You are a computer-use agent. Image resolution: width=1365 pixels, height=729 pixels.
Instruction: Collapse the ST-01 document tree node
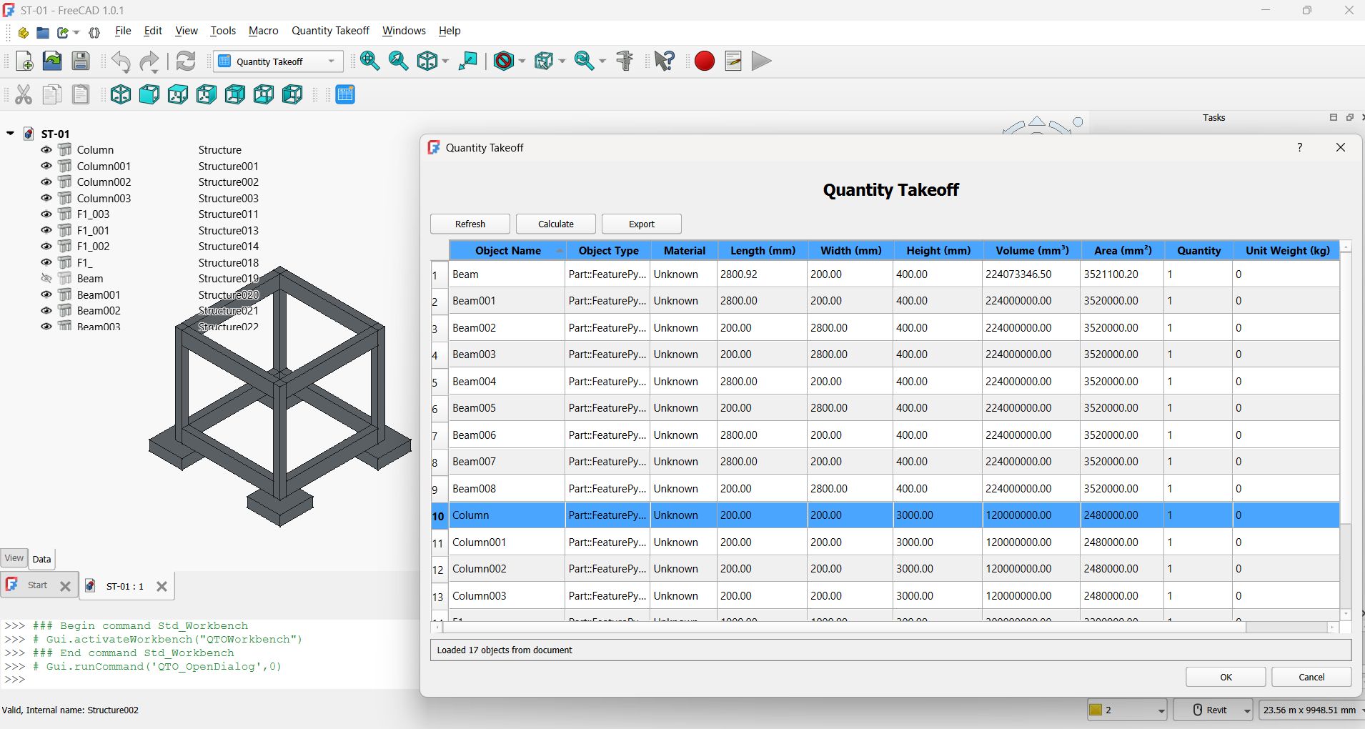coord(11,134)
